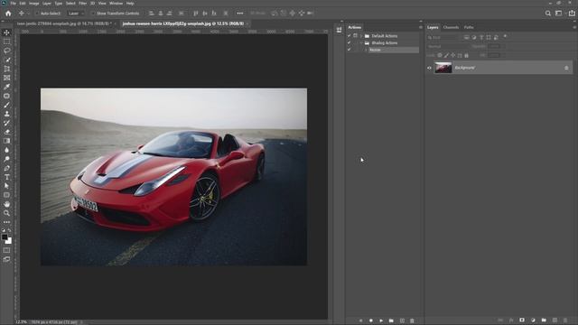Select the History Brush tool

pos(6,123)
